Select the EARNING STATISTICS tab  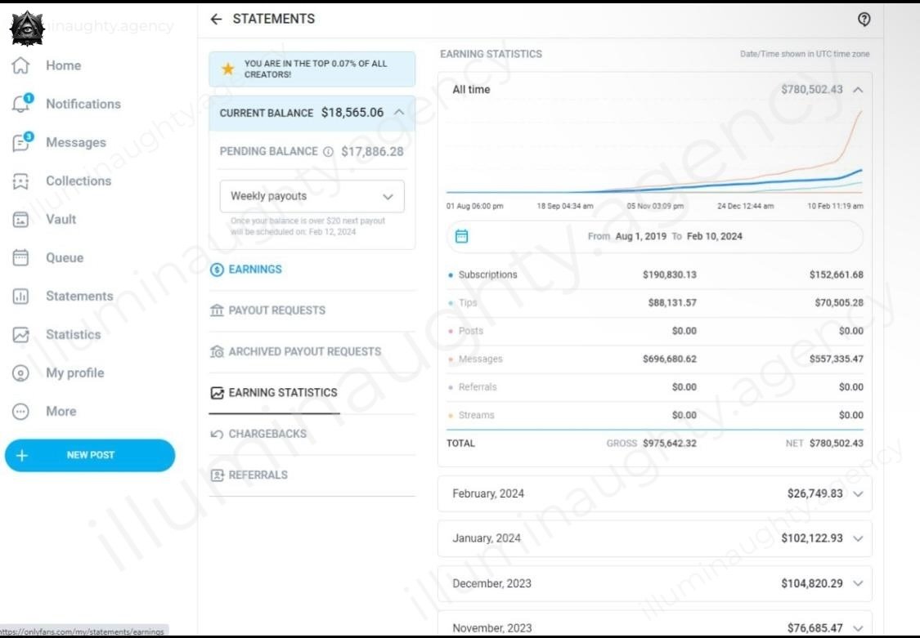tap(283, 393)
